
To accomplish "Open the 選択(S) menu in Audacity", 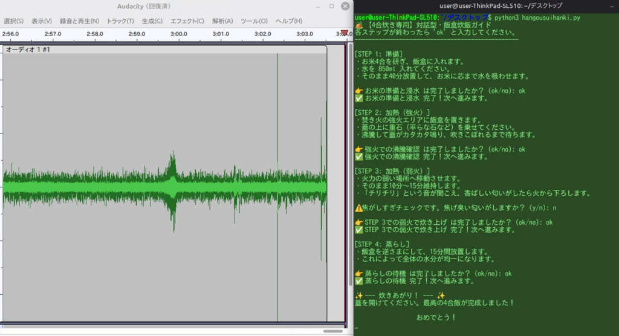I will click(13, 21).
